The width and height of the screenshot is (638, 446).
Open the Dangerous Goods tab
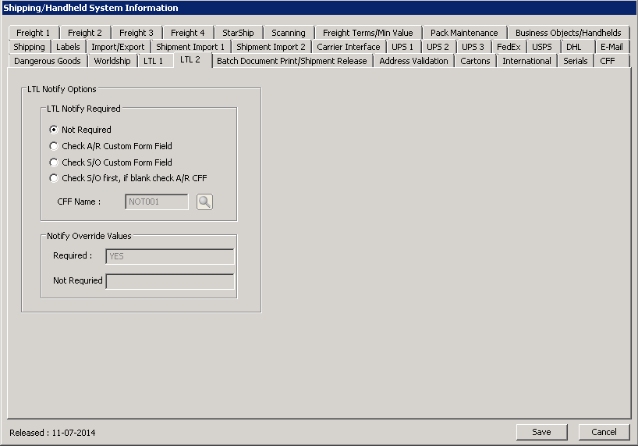(x=47, y=61)
